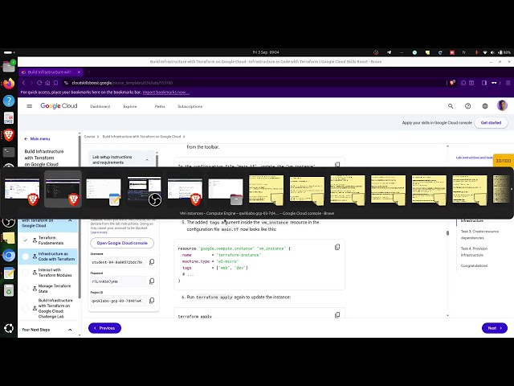Click the Import bookmarks now link

pos(166,92)
